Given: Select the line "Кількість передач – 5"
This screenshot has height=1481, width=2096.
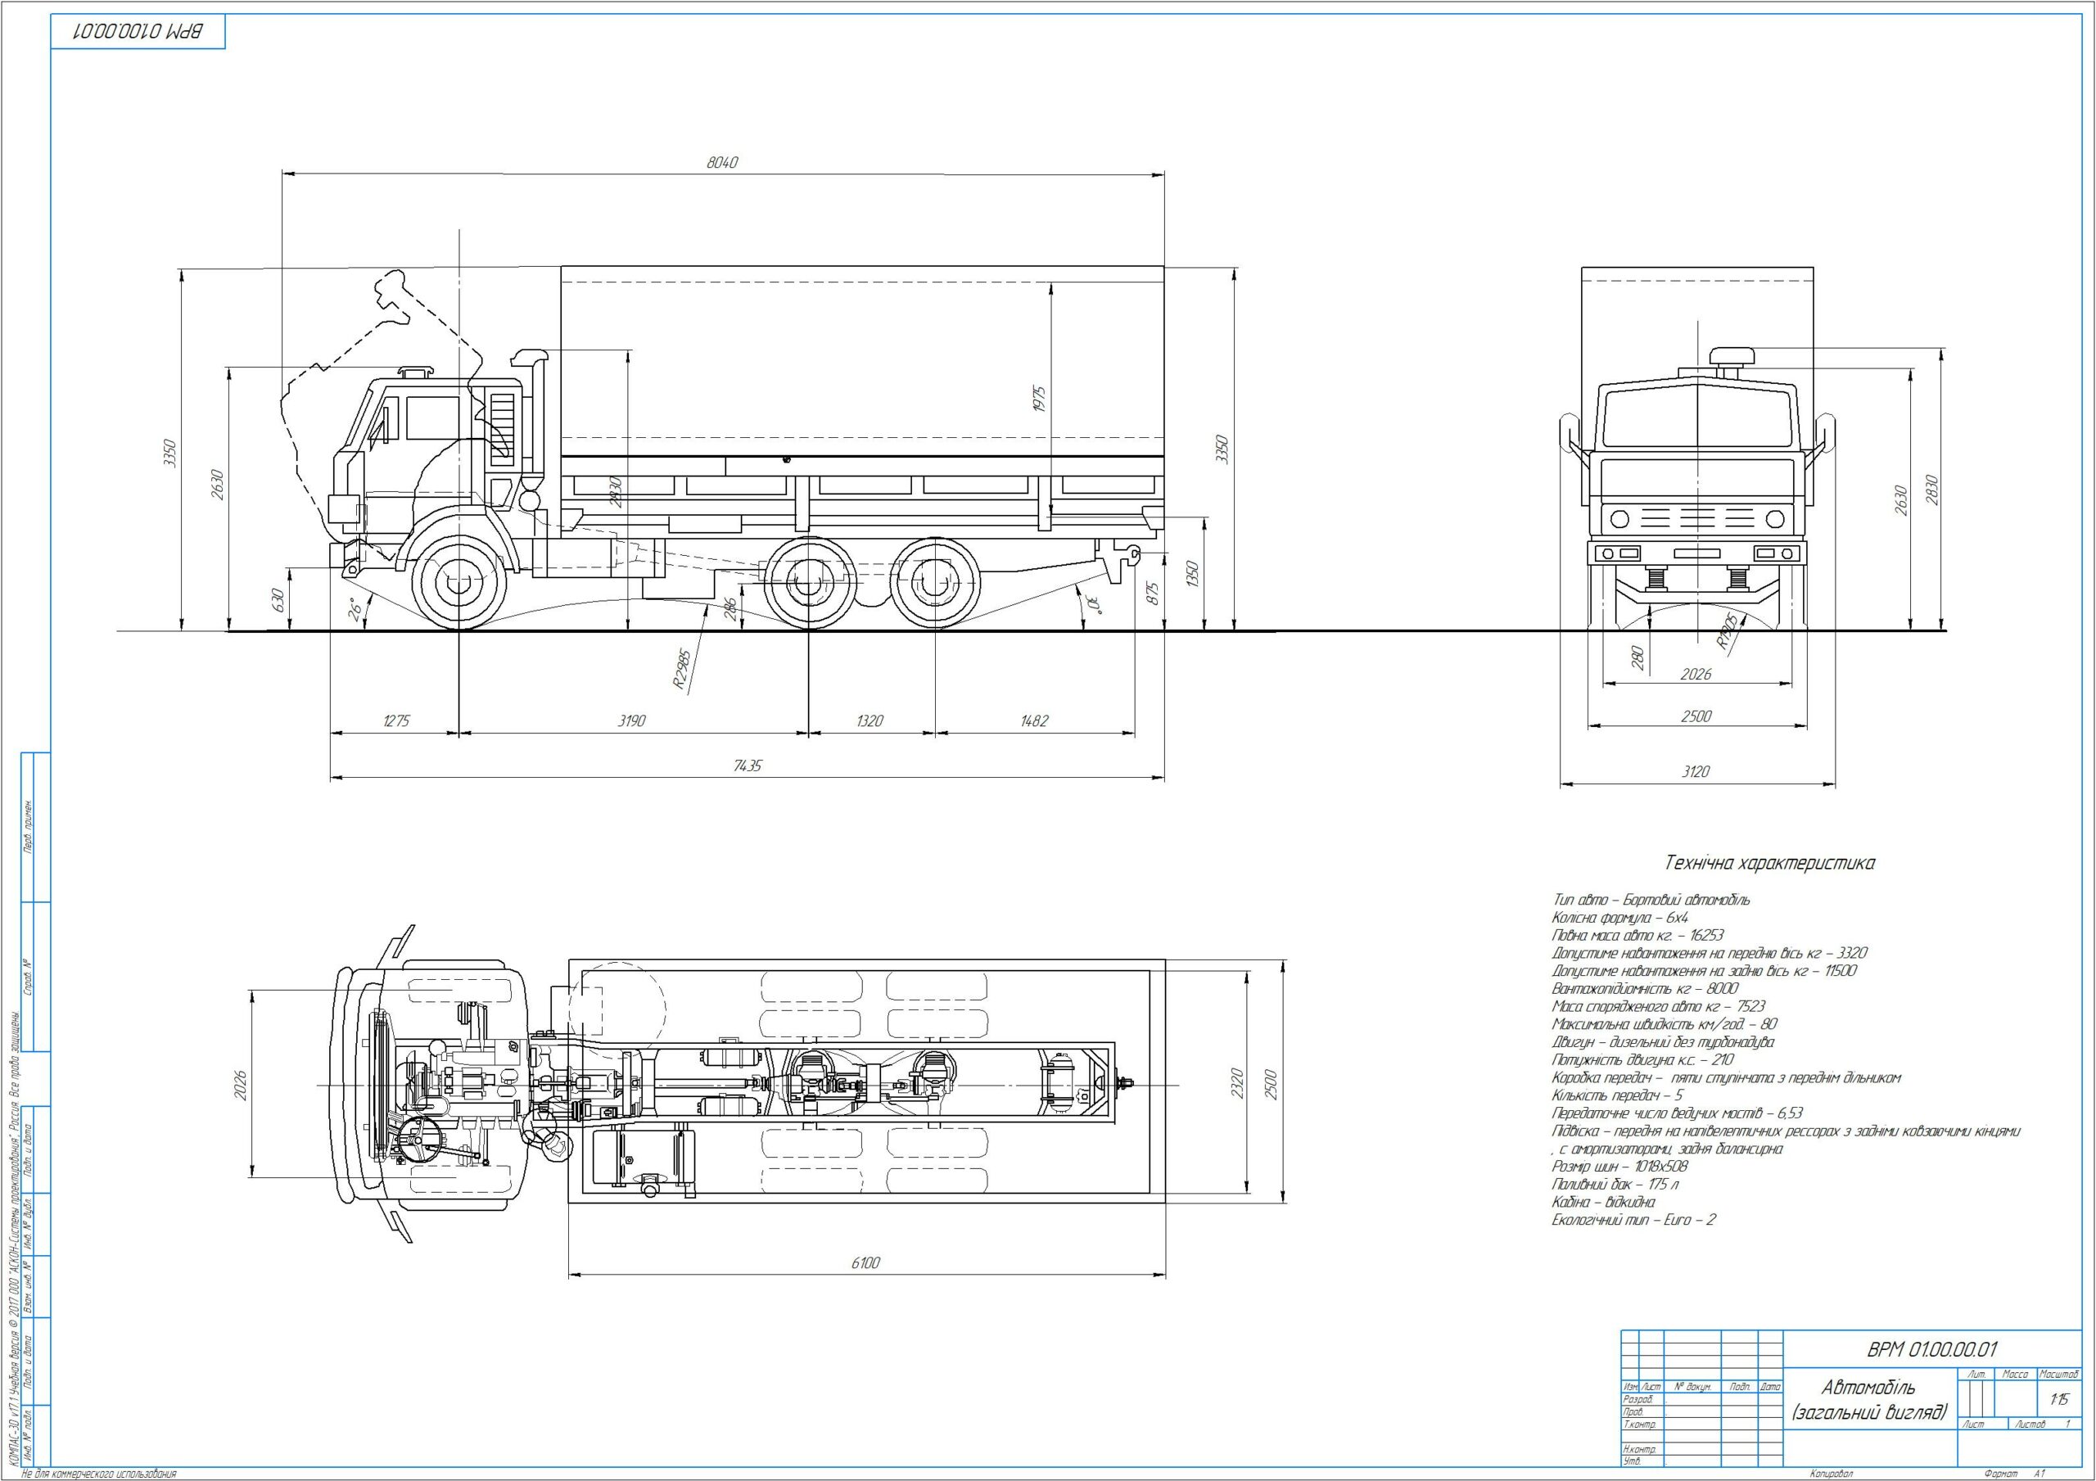Looking at the screenshot, I should pos(1618,1095).
